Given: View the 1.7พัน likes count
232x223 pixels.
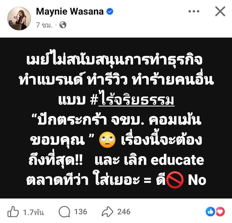Looking at the screenshot, I should click(34, 212).
